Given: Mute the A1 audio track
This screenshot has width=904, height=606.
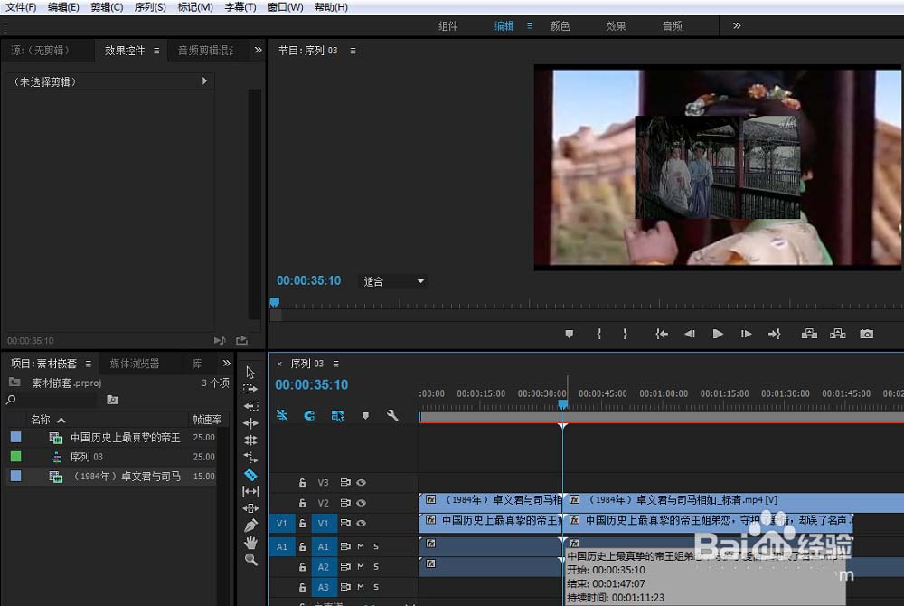Looking at the screenshot, I should coord(361,546).
